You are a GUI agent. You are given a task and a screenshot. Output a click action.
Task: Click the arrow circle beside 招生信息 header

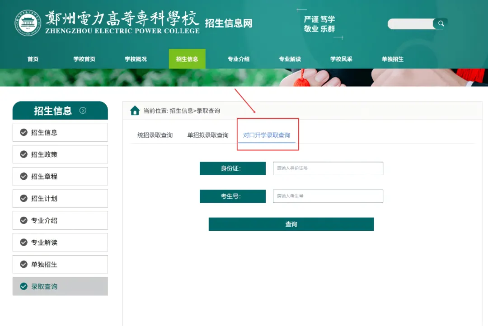coord(83,111)
